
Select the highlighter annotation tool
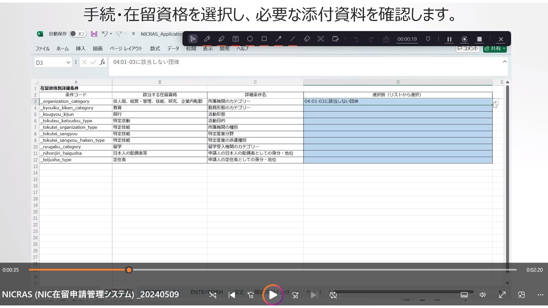coord(221,39)
